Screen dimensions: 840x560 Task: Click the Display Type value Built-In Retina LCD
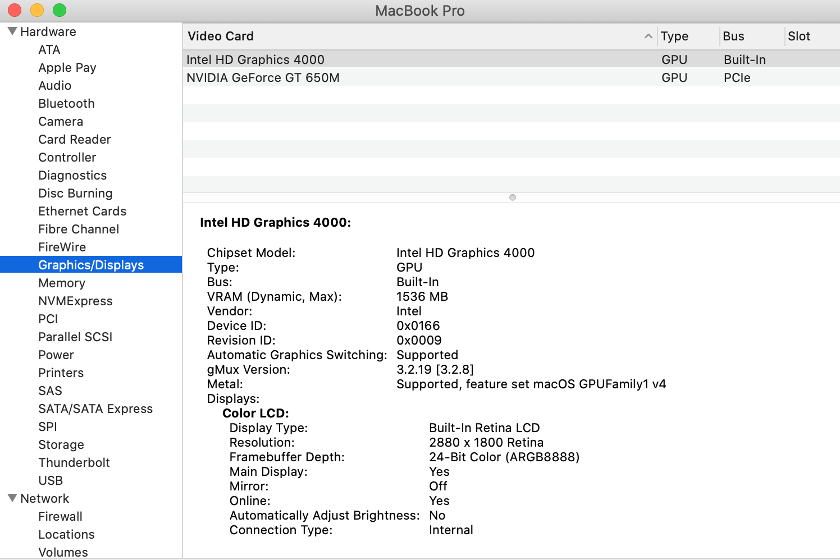(485, 428)
